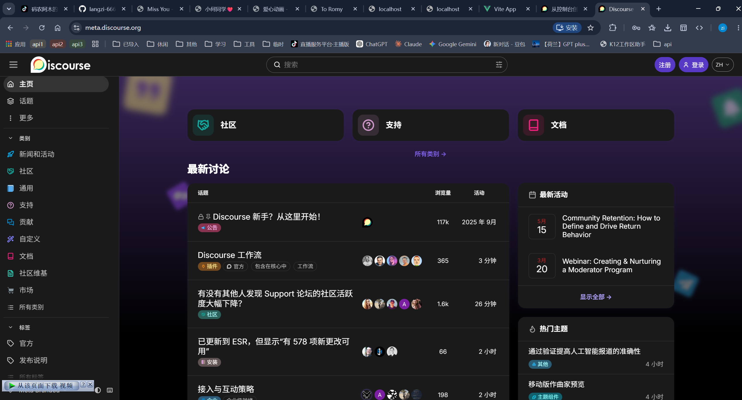Open the browser profile avatar
742x400 pixels.
point(722,28)
